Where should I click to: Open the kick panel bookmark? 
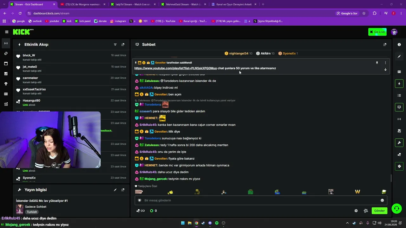83,21
